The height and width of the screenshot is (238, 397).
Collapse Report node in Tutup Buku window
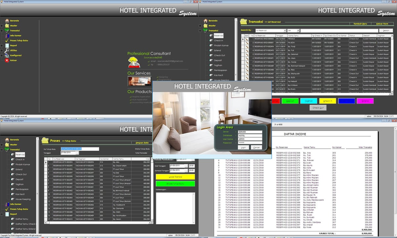pos(2,214)
